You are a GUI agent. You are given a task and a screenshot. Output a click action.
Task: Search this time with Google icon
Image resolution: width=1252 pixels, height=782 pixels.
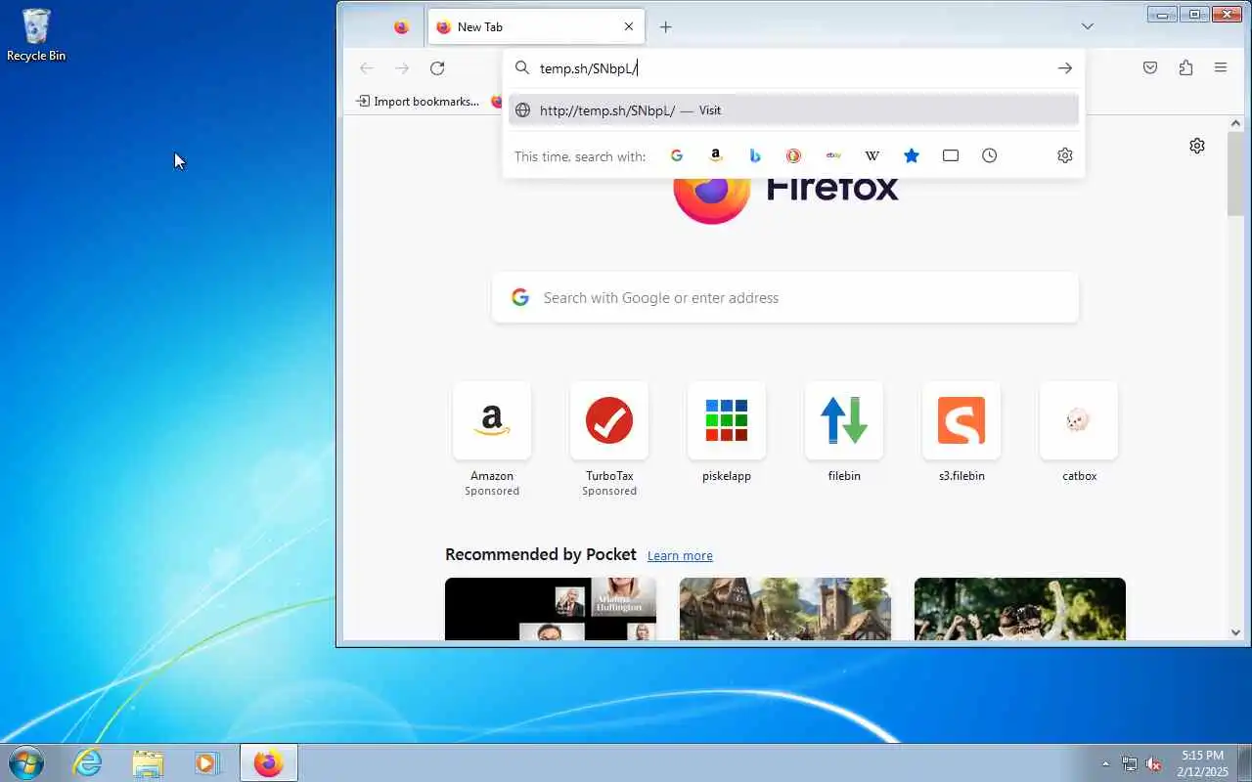click(676, 155)
